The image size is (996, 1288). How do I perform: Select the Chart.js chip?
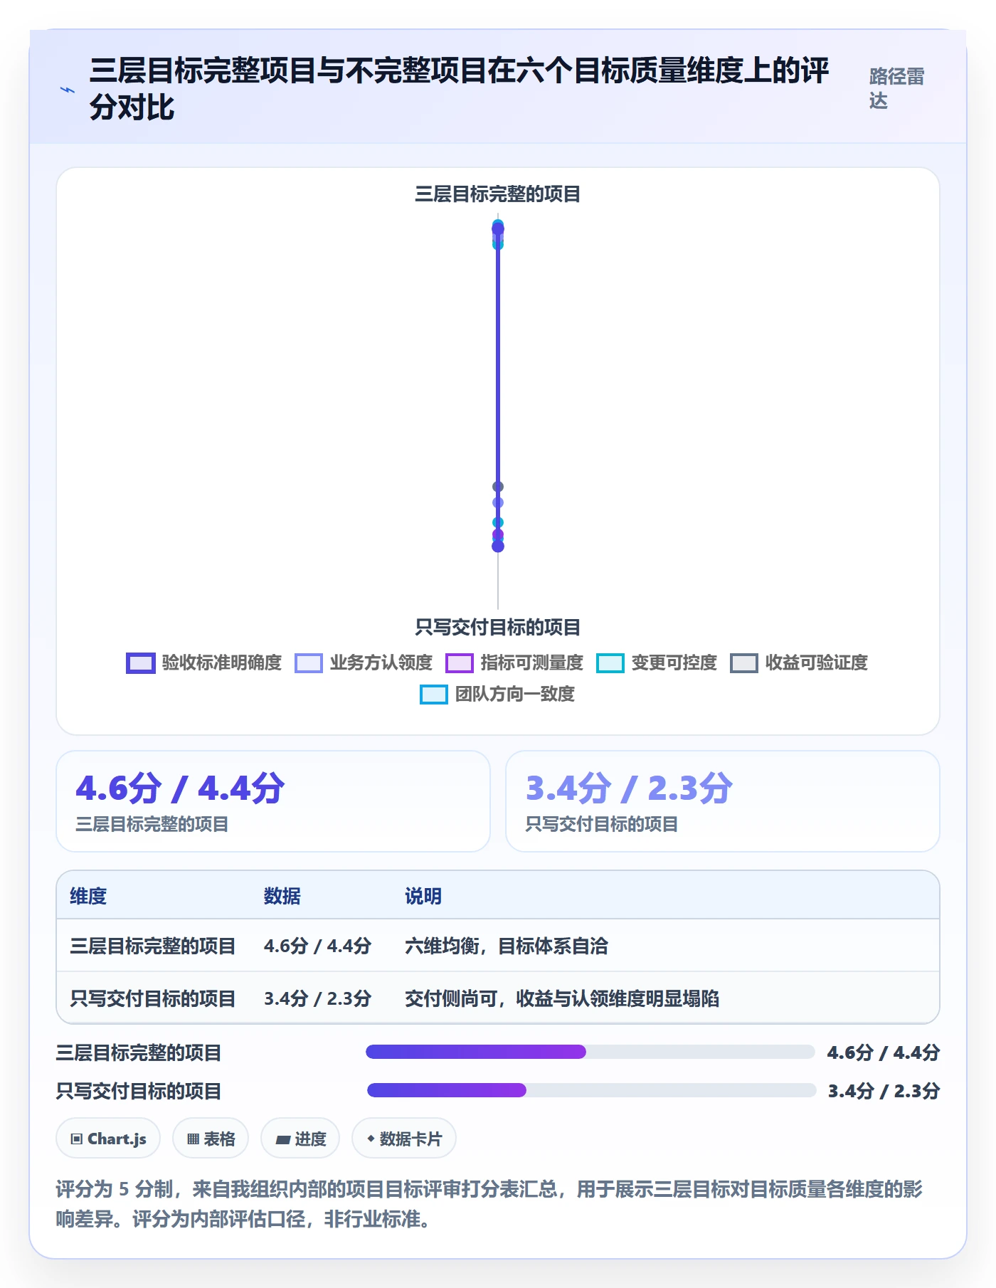pos(108,1139)
